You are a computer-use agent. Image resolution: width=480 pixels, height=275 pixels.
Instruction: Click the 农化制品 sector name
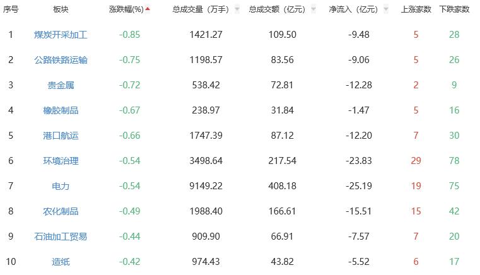click(x=61, y=211)
